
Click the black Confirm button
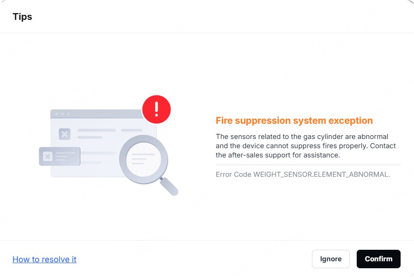[x=378, y=259]
